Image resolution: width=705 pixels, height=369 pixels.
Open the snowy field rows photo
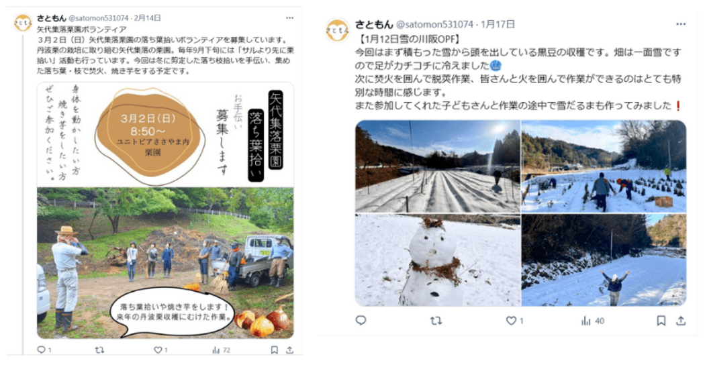tap(438, 166)
